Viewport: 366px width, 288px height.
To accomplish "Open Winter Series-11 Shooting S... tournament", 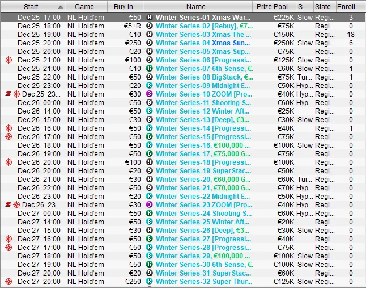I will (203, 102).
